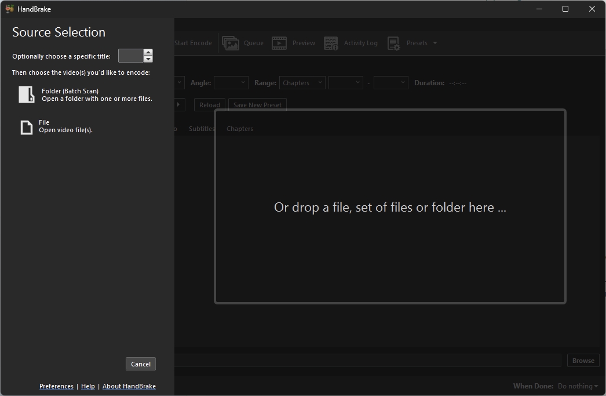The width and height of the screenshot is (606, 396).
Task: Click the destination path field
Action: pos(367,361)
